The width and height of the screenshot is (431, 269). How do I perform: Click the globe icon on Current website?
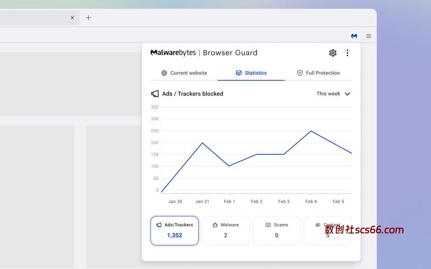(164, 73)
